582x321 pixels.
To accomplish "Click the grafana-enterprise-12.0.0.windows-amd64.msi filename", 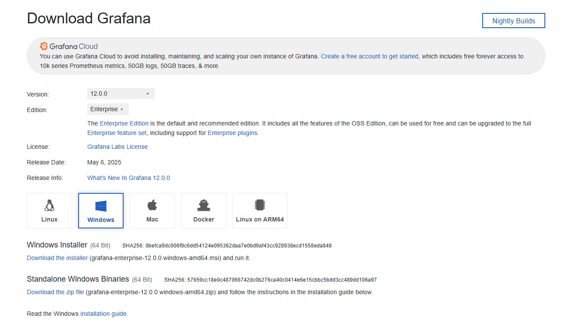I will click(156, 258).
